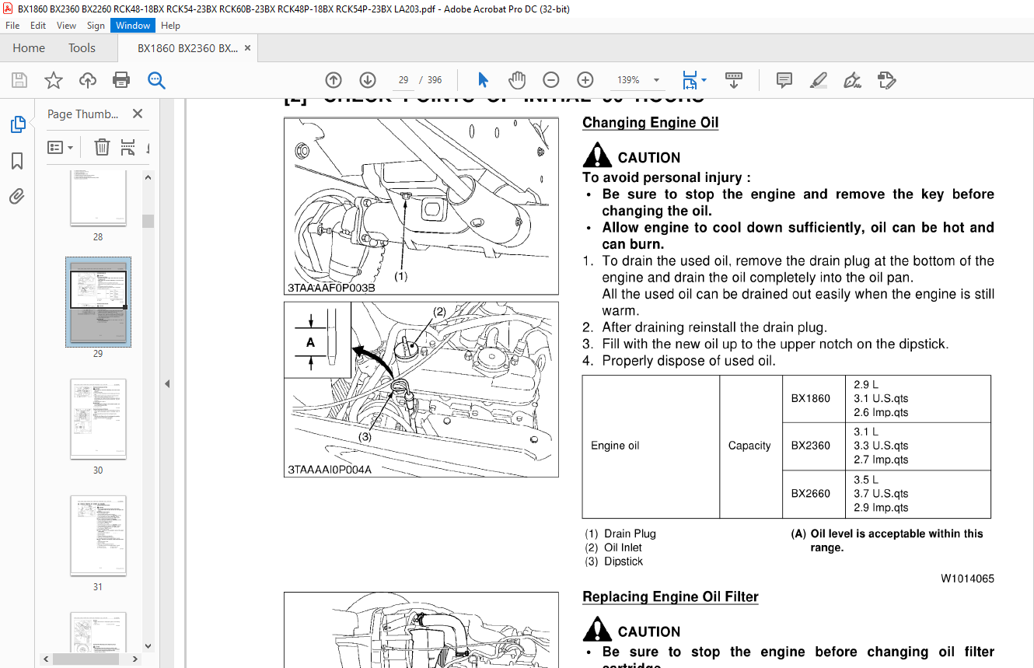
Task: Select the Highlight text pen tool
Action: coord(819,80)
